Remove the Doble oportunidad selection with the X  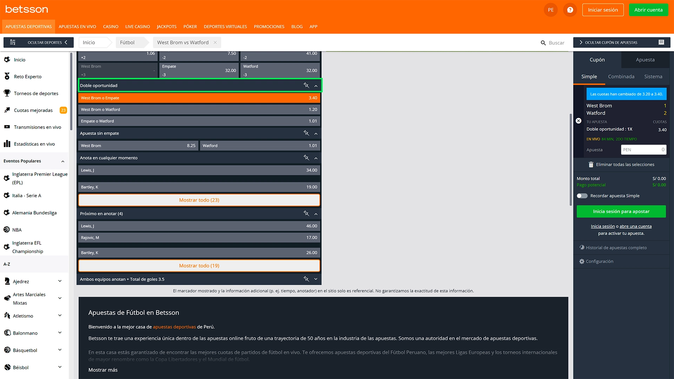pyautogui.click(x=579, y=121)
